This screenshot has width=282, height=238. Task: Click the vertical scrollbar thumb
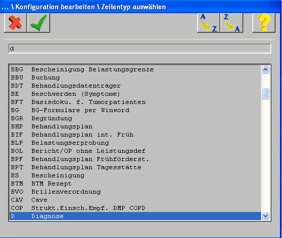(266, 93)
